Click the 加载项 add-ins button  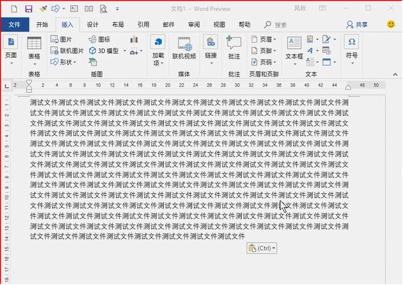point(158,50)
